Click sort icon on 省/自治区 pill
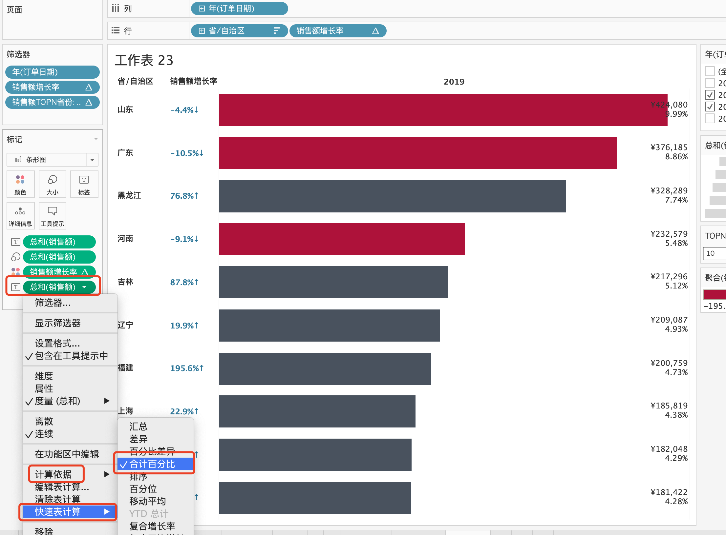 (x=277, y=31)
